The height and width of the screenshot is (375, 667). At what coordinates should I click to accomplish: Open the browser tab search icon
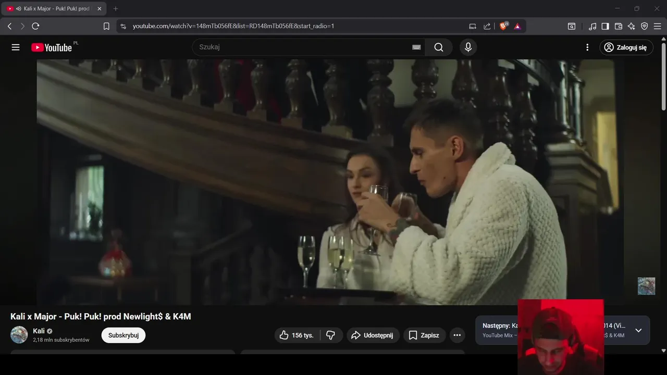[x=572, y=26]
